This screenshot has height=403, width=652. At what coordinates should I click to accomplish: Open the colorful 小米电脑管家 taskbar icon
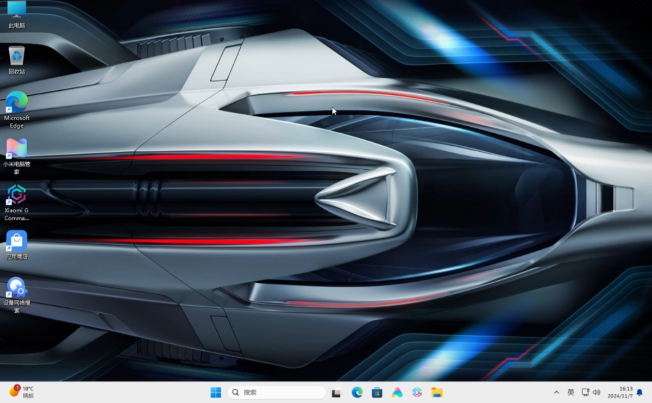click(397, 392)
